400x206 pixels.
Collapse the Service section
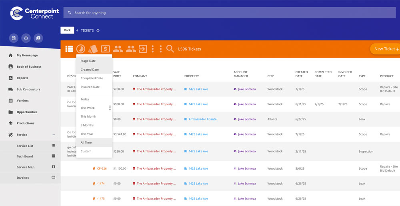[54, 135]
